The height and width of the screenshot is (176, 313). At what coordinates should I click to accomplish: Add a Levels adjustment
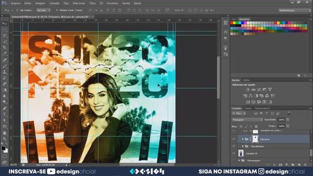253,89
